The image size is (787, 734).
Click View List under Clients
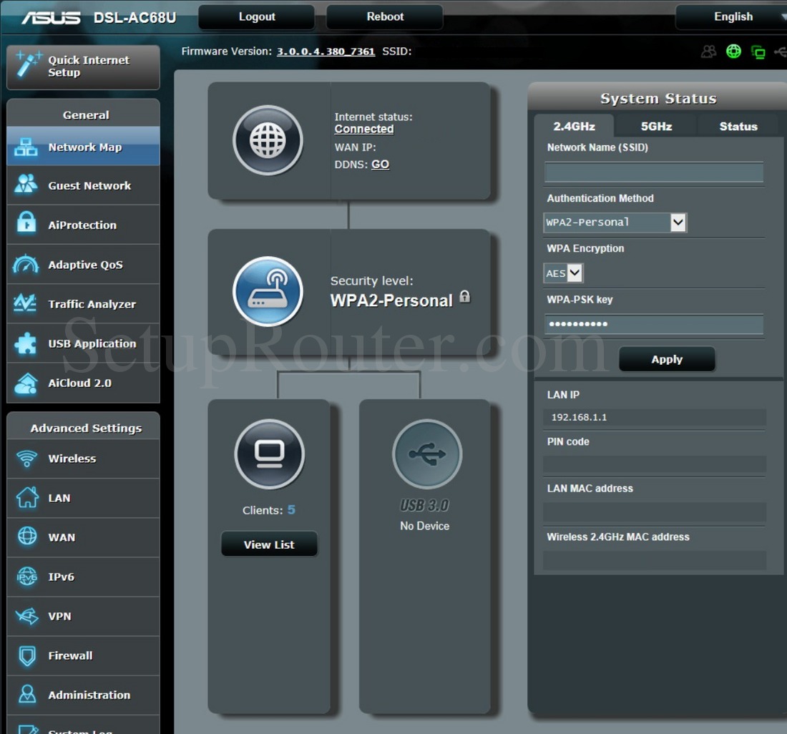(x=269, y=544)
